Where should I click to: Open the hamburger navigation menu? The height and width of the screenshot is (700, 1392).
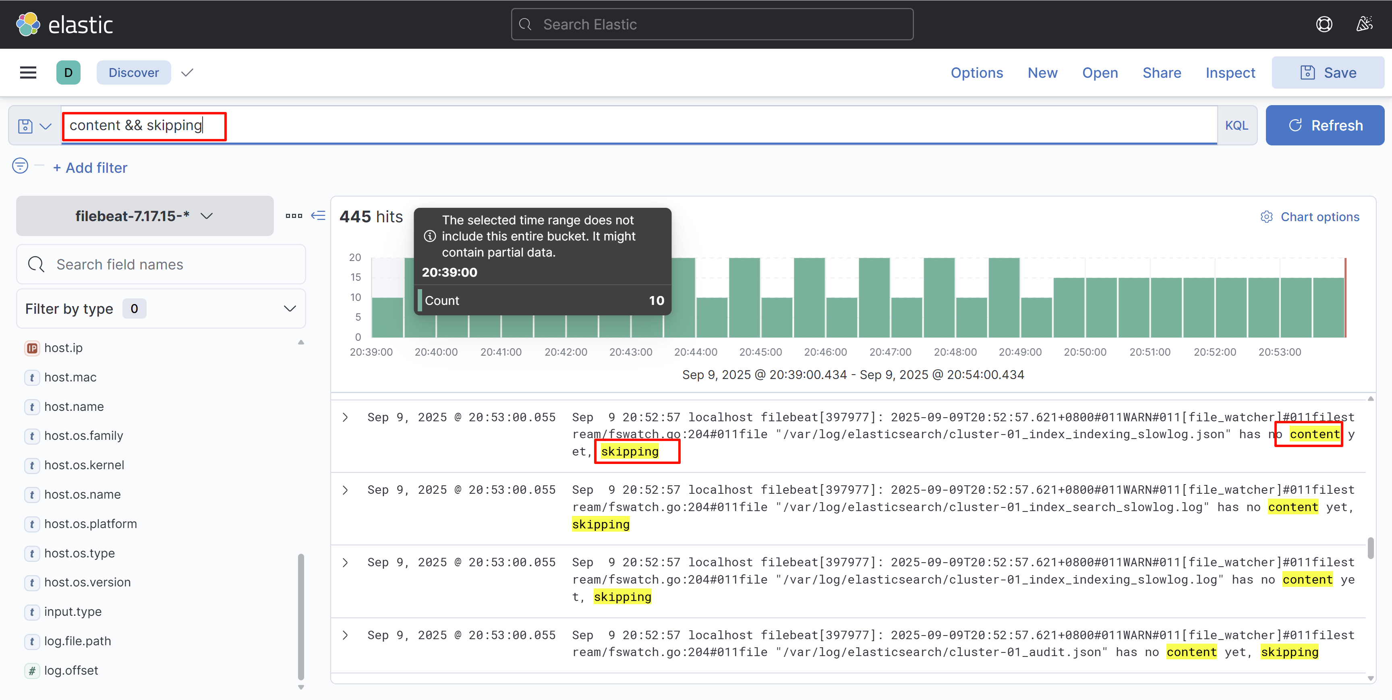pos(28,72)
